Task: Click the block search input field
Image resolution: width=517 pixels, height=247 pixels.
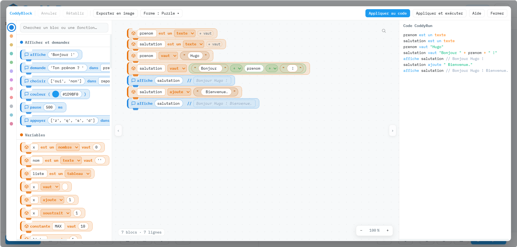Action: click(64, 28)
